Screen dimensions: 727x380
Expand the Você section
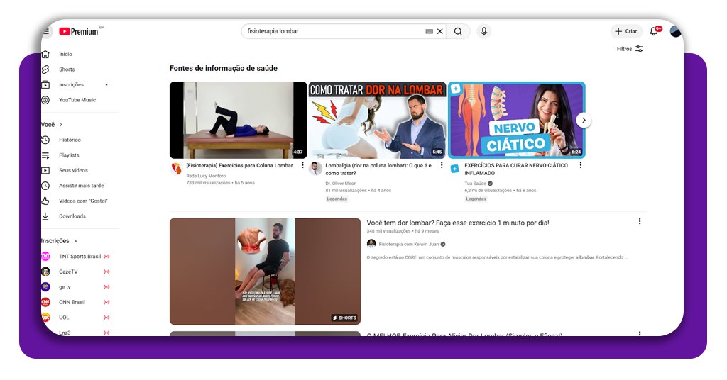pyautogui.click(x=51, y=125)
